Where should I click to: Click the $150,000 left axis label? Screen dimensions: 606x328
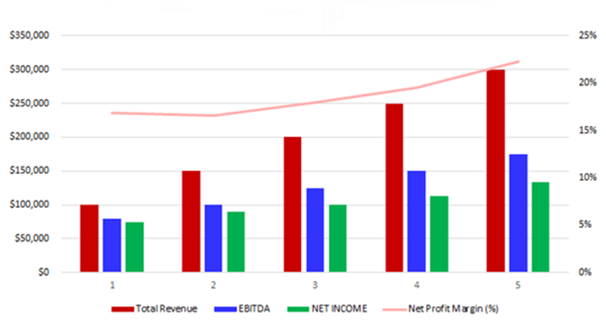click(x=30, y=170)
